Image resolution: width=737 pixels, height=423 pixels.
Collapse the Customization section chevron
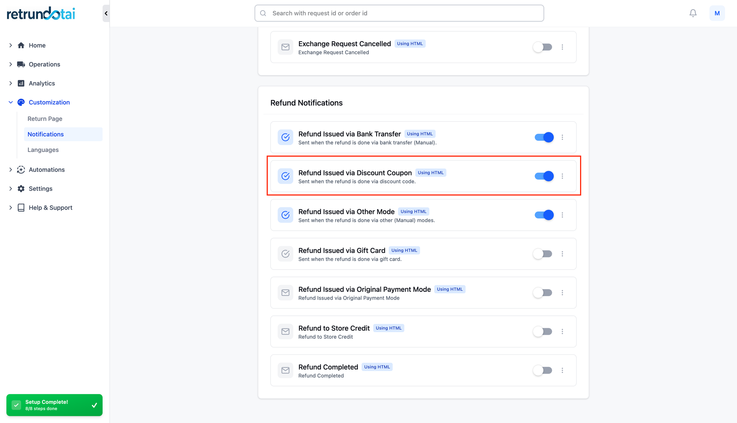[x=10, y=102]
